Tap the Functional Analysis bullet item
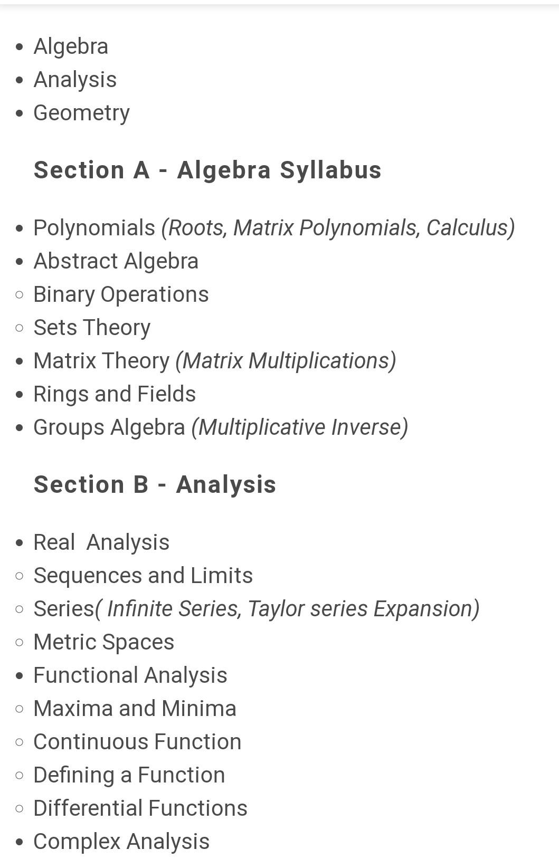The width and height of the screenshot is (559, 859). (130, 675)
